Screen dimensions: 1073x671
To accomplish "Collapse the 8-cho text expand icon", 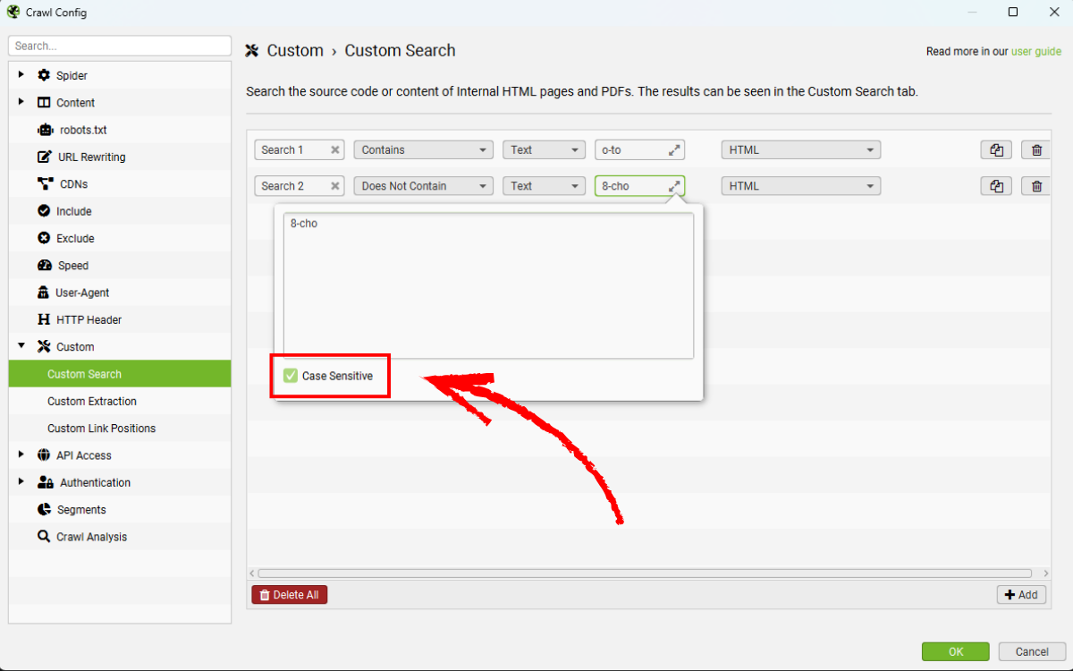I will tap(674, 186).
